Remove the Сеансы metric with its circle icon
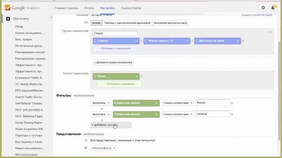This screenshot has height=158, width=282. tap(141, 41)
